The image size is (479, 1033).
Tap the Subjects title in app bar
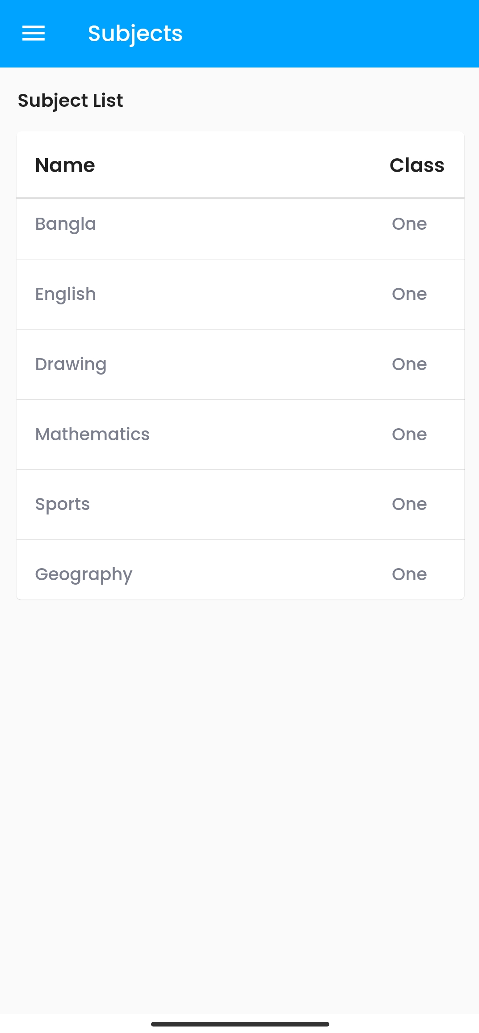(135, 34)
